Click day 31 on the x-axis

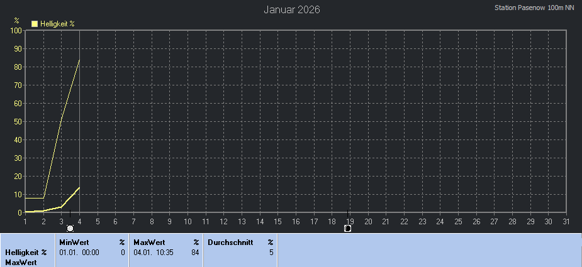tap(566, 221)
